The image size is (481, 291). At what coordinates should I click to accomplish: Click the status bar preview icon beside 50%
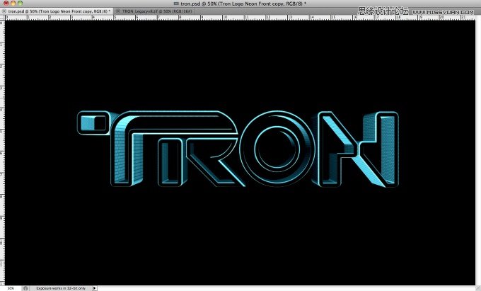click(x=25, y=288)
